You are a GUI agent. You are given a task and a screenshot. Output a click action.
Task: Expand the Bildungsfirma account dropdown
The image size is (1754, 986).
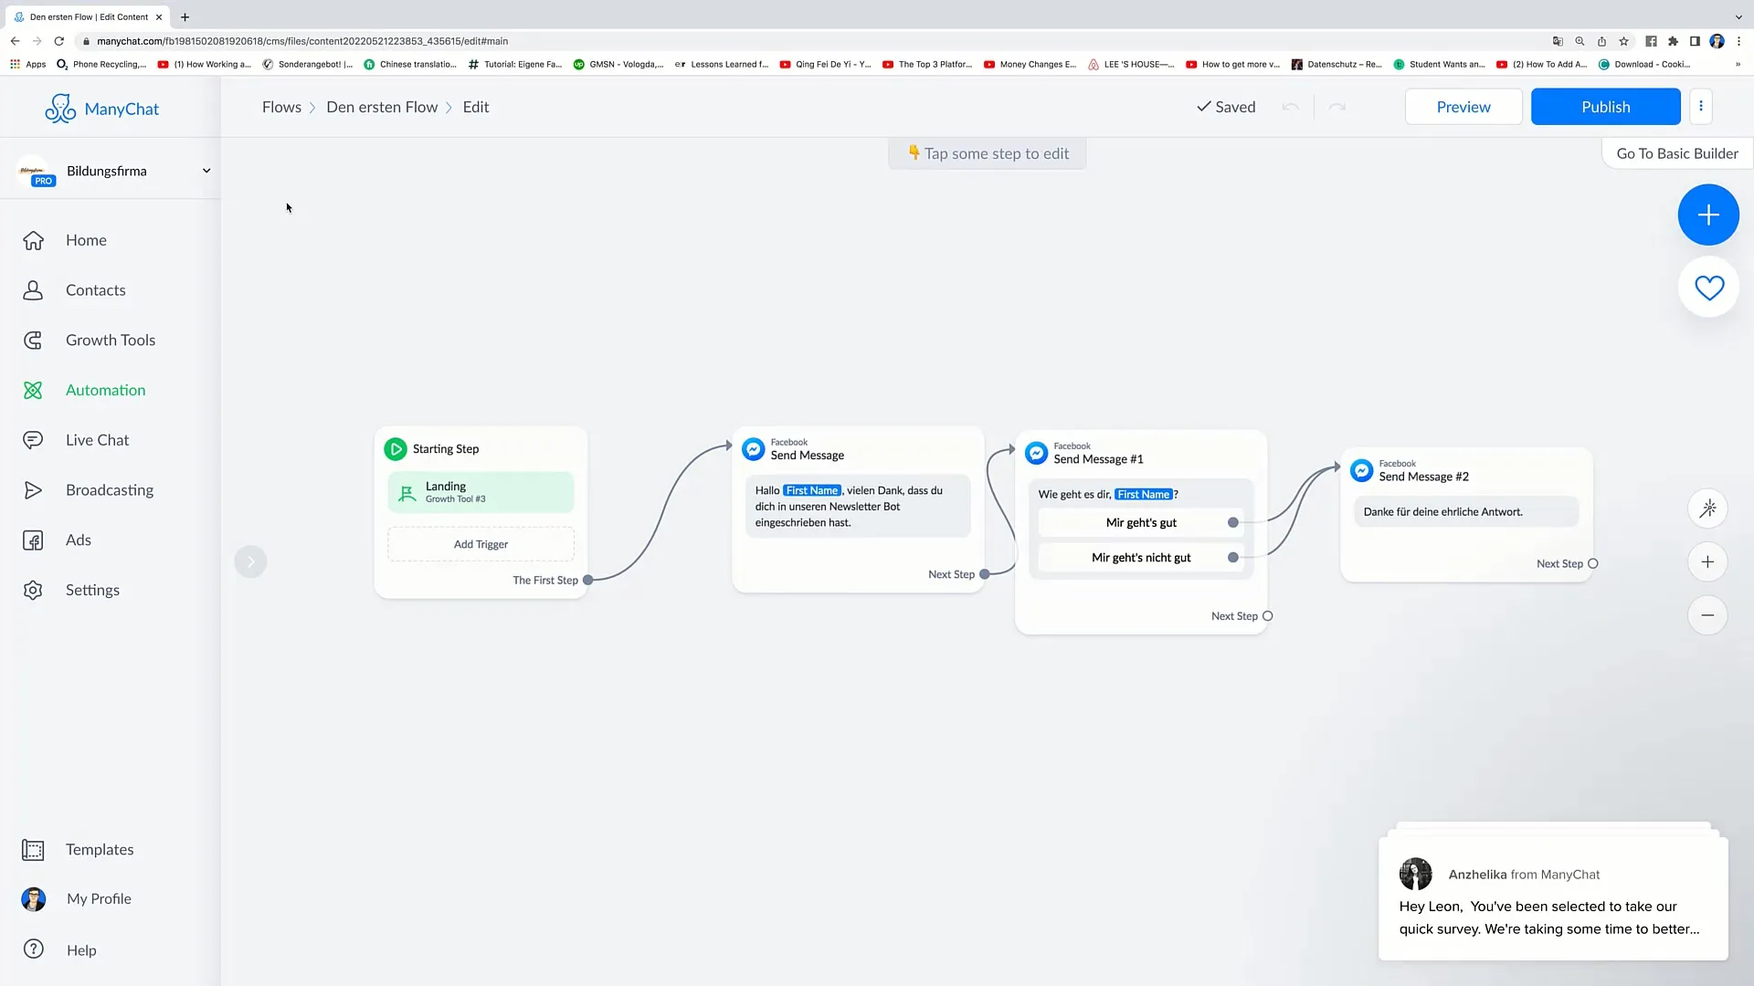click(206, 171)
